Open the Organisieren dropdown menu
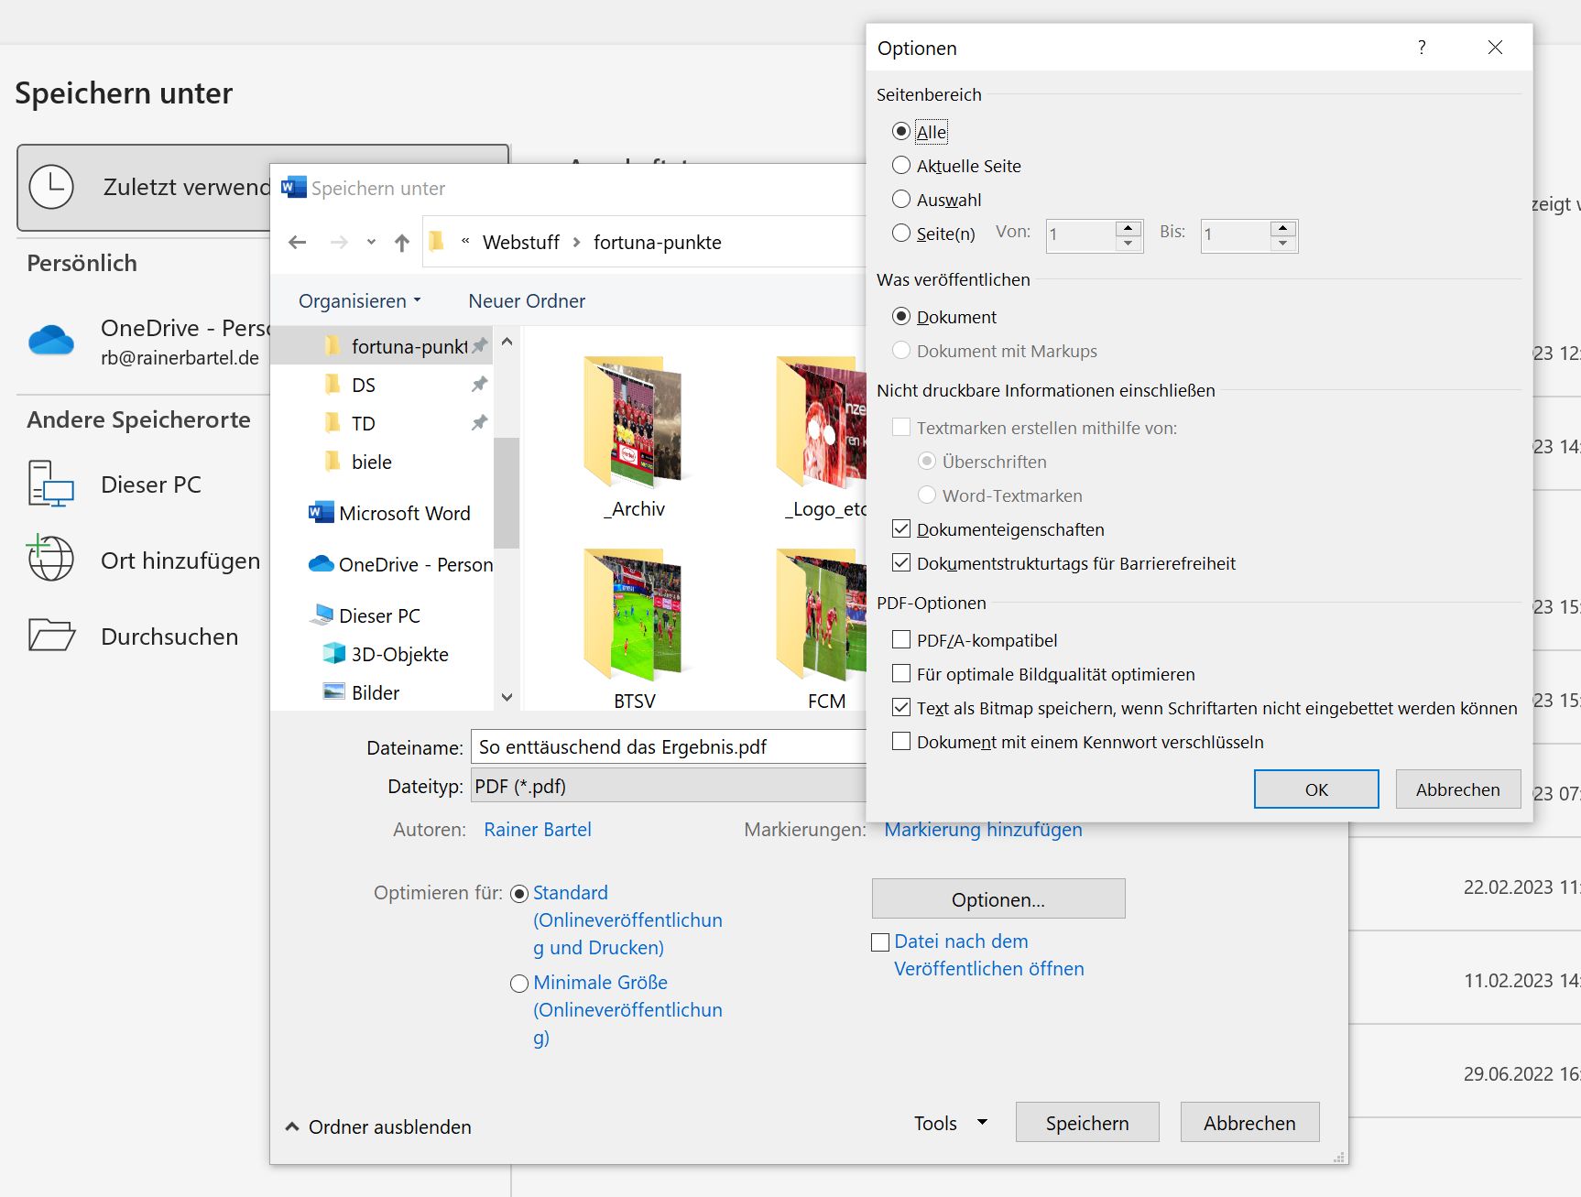Viewport: 1581px width, 1197px height. (360, 300)
